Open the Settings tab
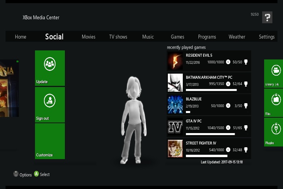The width and height of the screenshot is (283, 189). tap(267, 37)
